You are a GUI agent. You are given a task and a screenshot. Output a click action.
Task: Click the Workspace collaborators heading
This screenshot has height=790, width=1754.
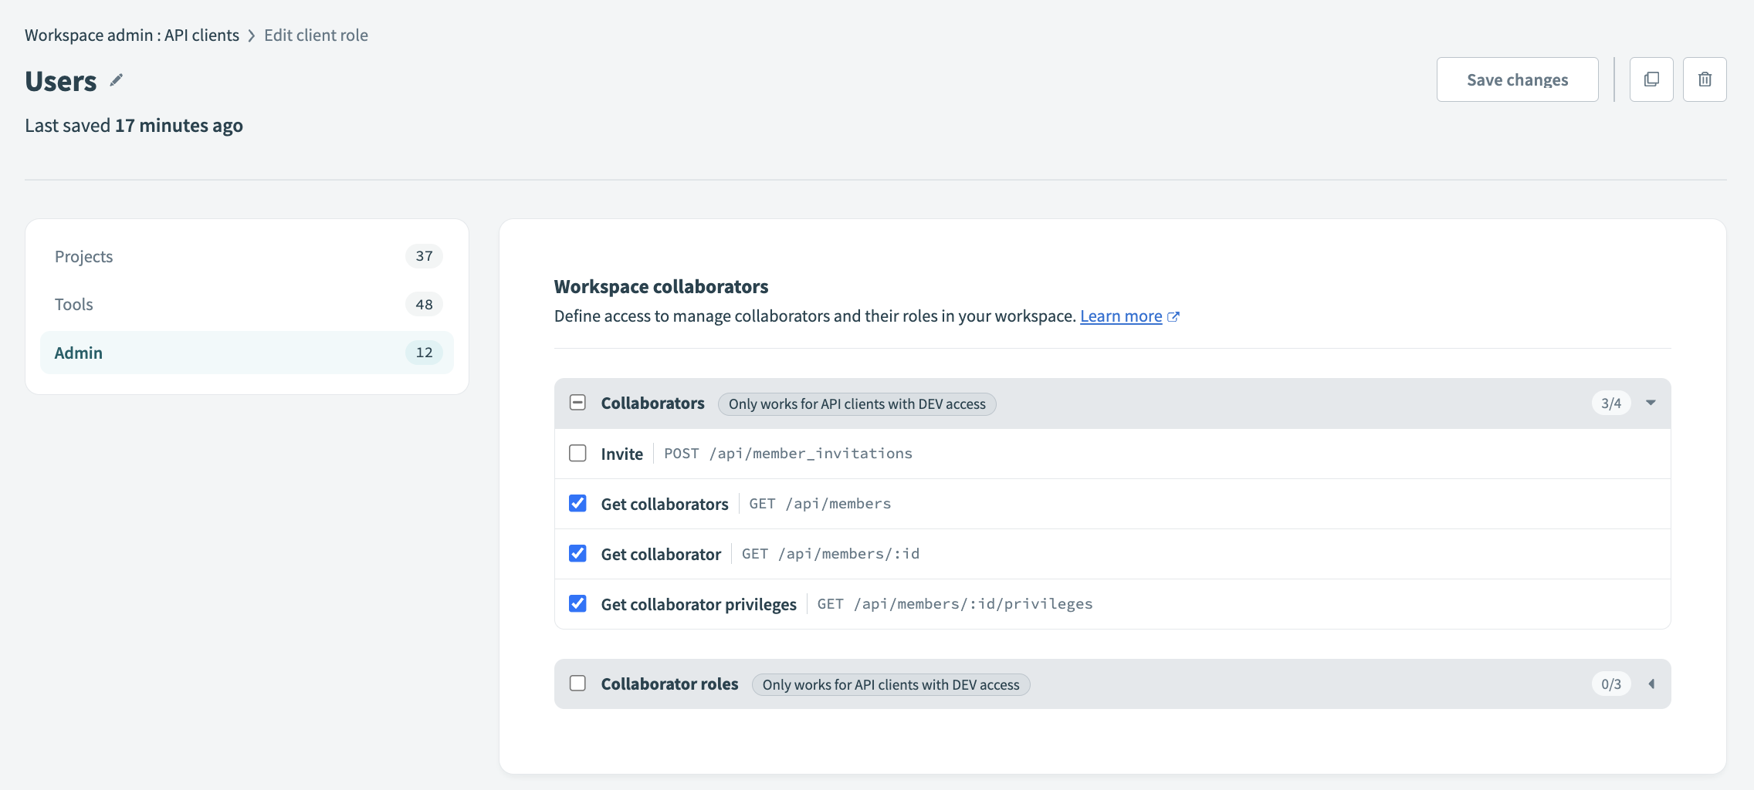click(661, 286)
